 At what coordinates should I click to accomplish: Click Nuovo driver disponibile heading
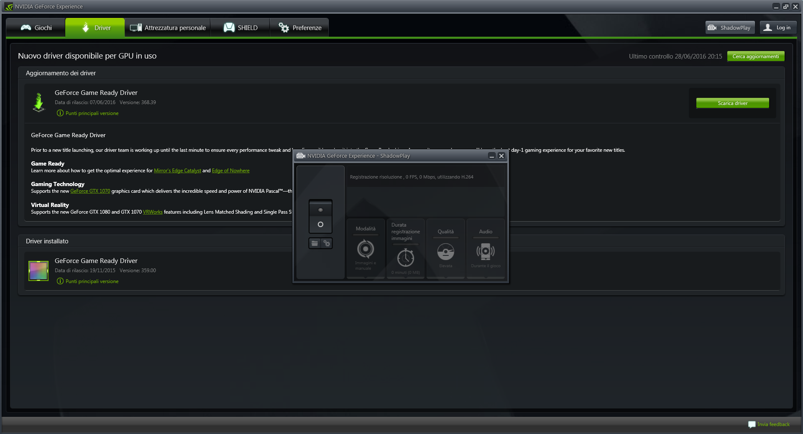click(x=87, y=56)
